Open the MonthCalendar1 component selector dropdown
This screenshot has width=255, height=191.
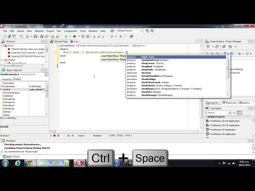pyautogui.click(x=46, y=74)
